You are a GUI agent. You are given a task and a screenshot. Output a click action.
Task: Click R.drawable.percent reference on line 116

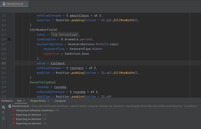[77, 39]
